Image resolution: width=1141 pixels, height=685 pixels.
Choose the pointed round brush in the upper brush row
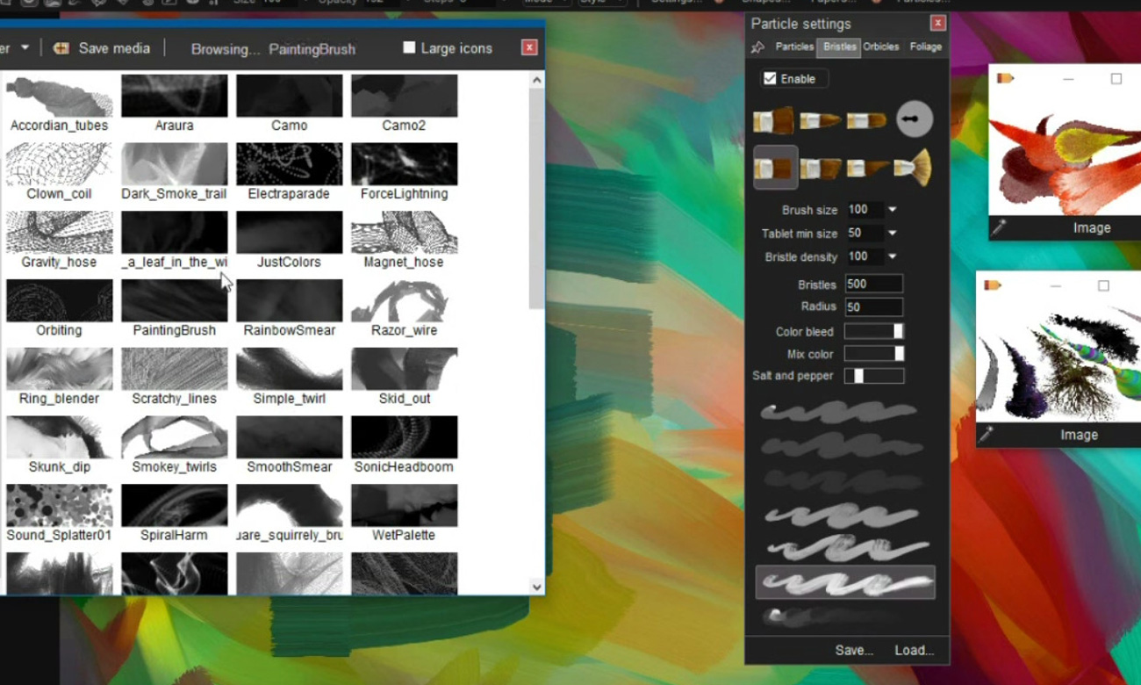(x=821, y=120)
